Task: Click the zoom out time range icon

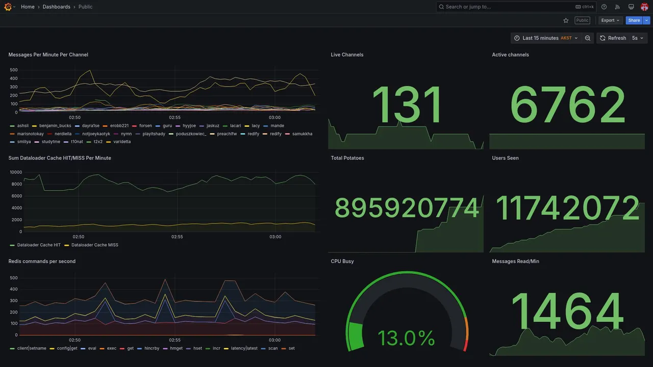Action: pos(588,38)
